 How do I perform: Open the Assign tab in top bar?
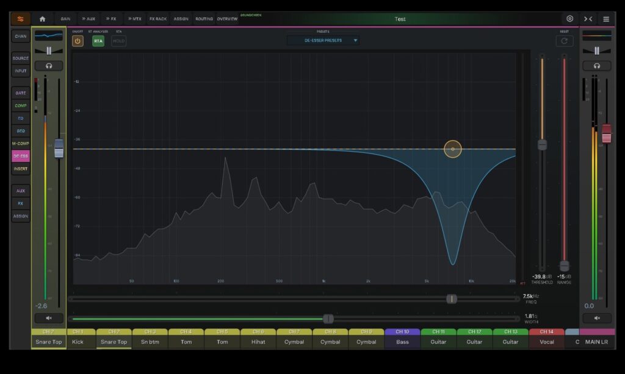(x=181, y=19)
